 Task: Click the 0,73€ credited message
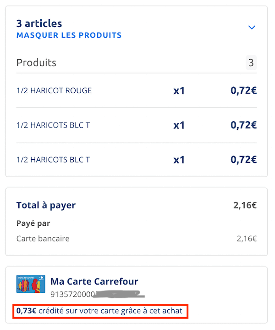99,311
